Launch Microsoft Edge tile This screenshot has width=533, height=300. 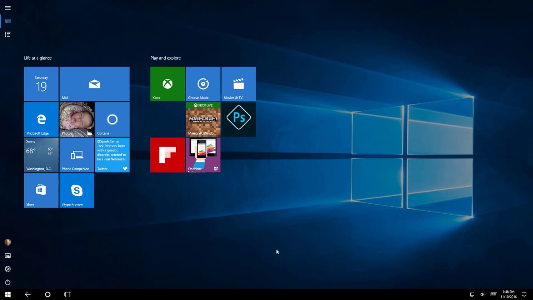(x=41, y=120)
